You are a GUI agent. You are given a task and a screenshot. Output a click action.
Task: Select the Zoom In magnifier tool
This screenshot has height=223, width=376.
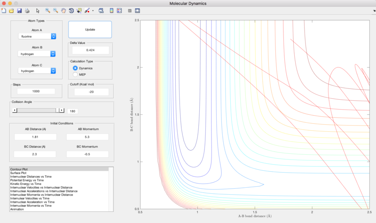[x=47, y=10]
